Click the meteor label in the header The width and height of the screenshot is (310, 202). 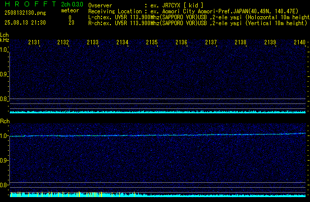[70, 10]
